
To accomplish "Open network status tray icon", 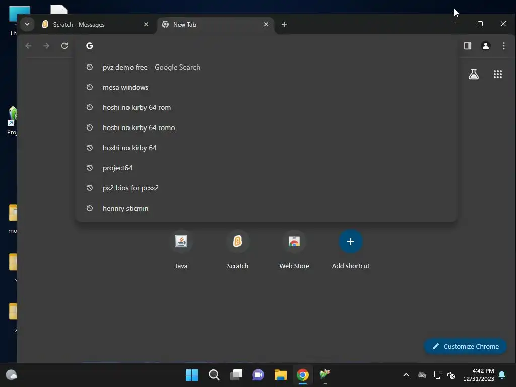I will click(x=438, y=375).
